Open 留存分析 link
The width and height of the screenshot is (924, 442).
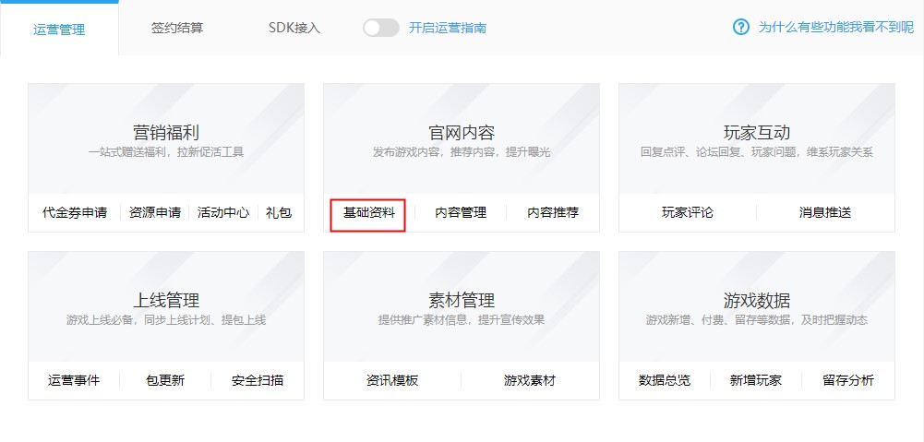click(848, 381)
